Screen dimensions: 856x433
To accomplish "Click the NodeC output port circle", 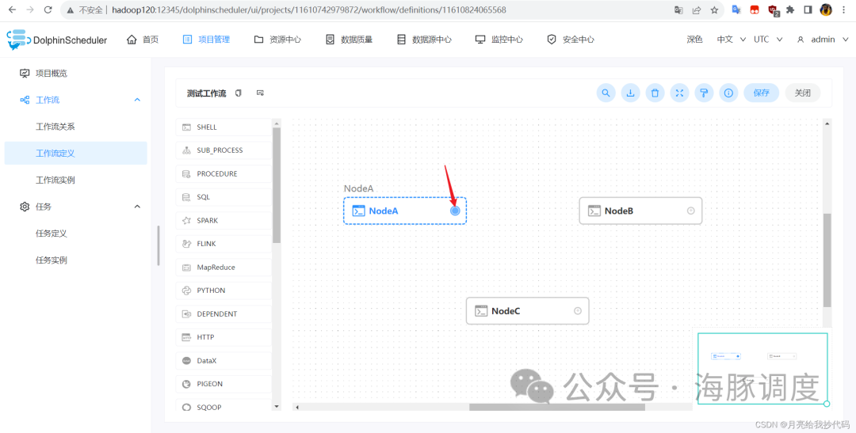I will point(578,311).
